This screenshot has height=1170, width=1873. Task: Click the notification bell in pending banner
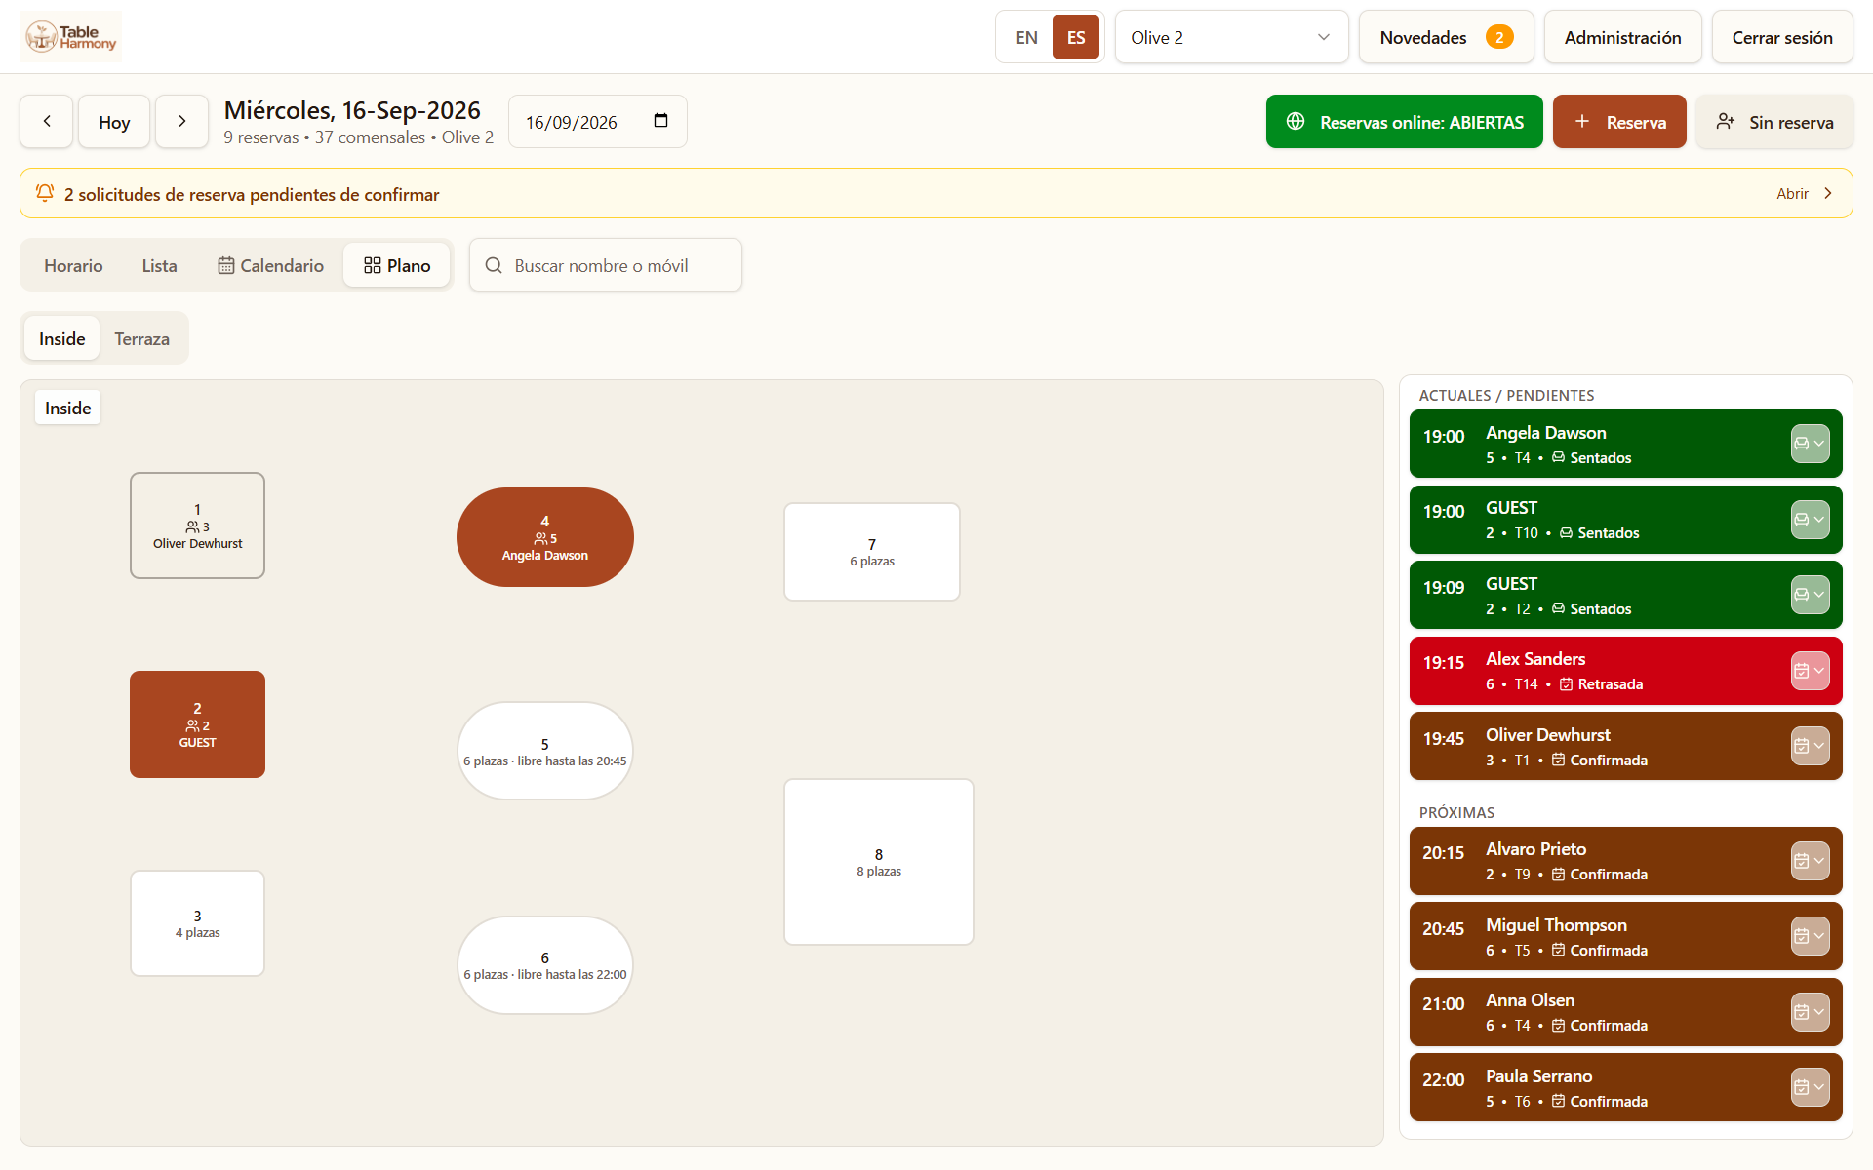tap(45, 193)
